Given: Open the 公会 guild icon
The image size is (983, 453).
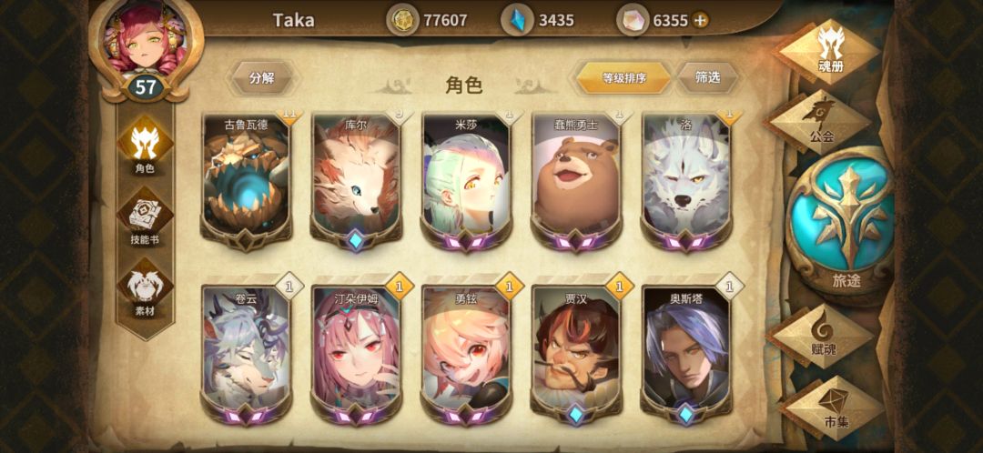Looking at the screenshot, I should click(819, 122).
